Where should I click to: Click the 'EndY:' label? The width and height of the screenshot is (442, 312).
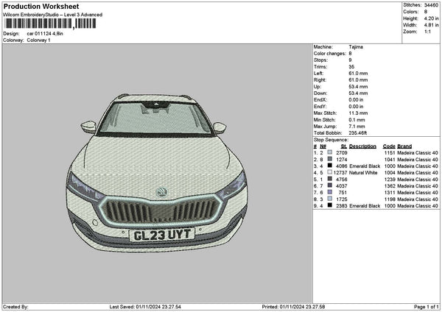(x=320, y=107)
